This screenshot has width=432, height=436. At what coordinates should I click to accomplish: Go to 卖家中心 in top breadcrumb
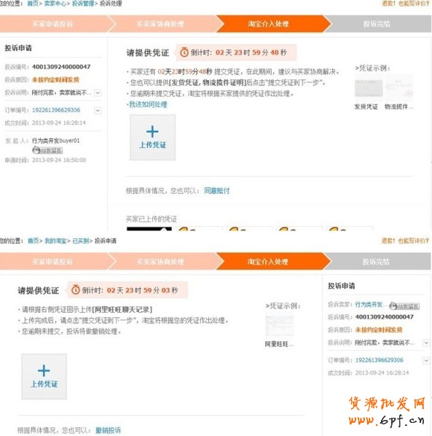55,4
